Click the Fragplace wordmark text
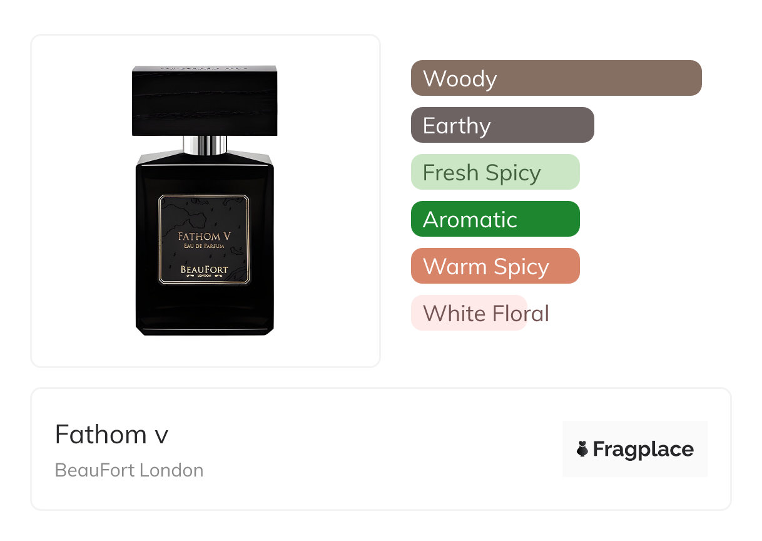The image size is (762, 541). tap(643, 450)
